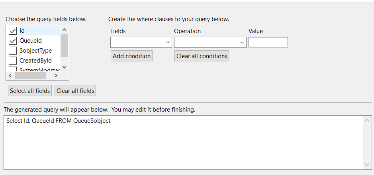This screenshot has width=374, height=175.
Task: Check the CreatedById field checkbox
Action: (13, 61)
